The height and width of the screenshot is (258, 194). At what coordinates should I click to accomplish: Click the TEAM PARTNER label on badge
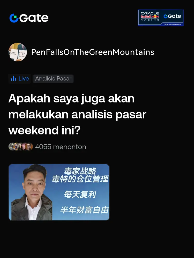[x=172, y=24]
